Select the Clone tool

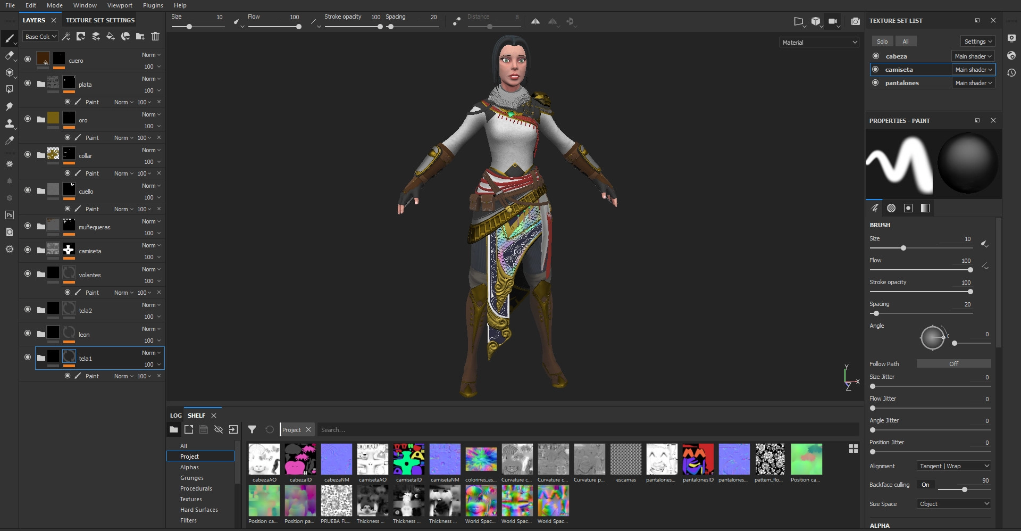[9, 123]
